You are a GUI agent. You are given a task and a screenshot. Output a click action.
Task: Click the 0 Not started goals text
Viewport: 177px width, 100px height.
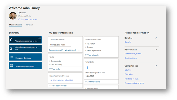(90, 44)
